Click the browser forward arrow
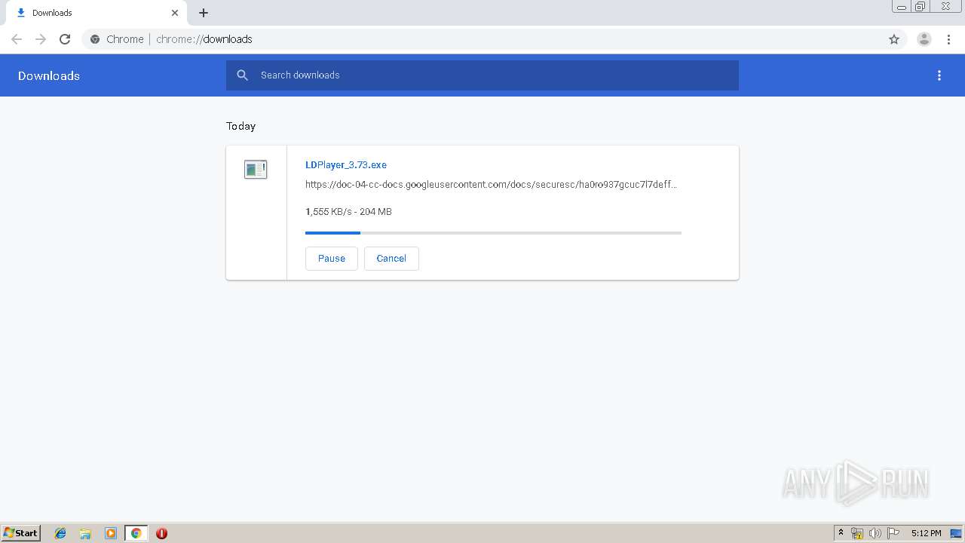The height and width of the screenshot is (543, 965). coord(41,39)
